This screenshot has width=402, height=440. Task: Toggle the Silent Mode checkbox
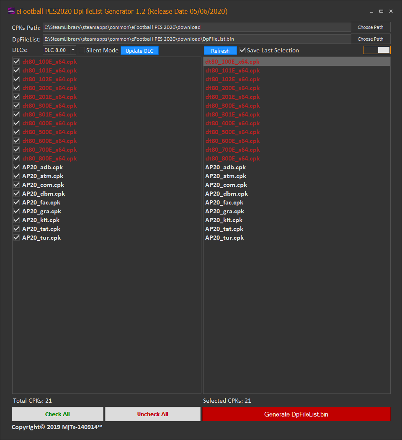tap(82, 50)
